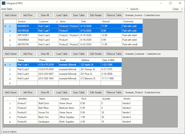The height and width of the screenshot is (134, 185).
Task: Click status text 3 active tables
Action: [x=9, y=132]
